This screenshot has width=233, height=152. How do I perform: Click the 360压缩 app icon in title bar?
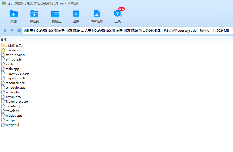point(4,3)
